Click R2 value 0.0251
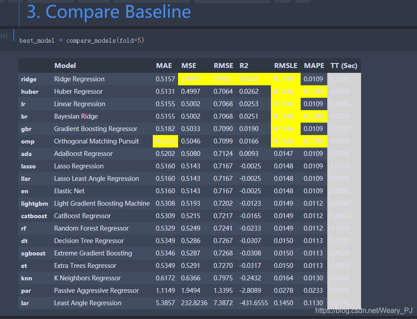 pyautogui.click(x=249, y=116)
